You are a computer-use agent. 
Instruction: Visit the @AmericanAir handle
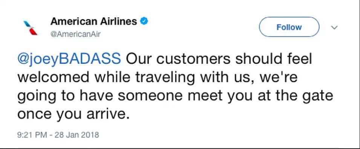pos(75,35)
